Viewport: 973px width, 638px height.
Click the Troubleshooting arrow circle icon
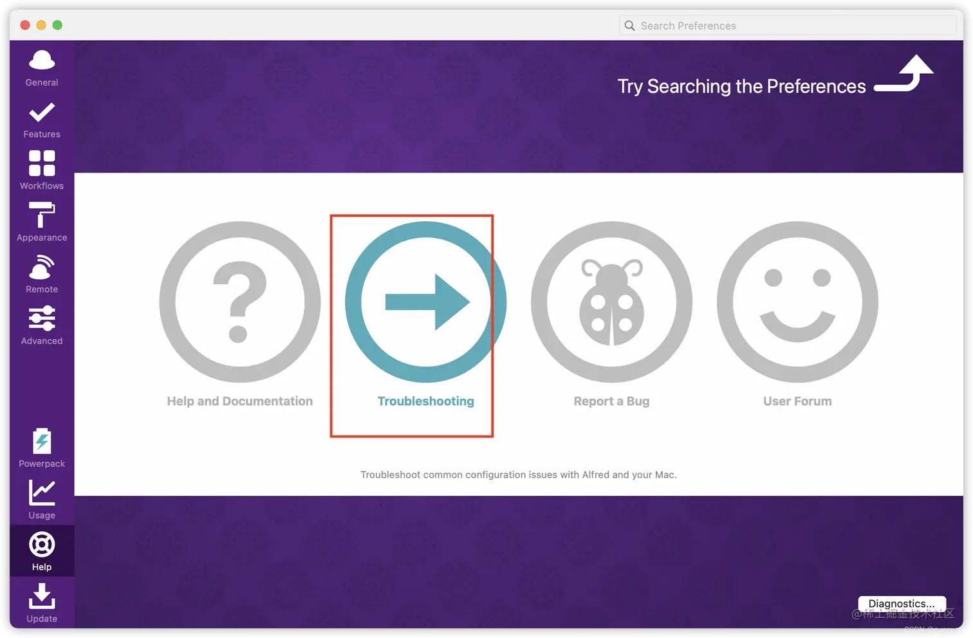[425, 302]
